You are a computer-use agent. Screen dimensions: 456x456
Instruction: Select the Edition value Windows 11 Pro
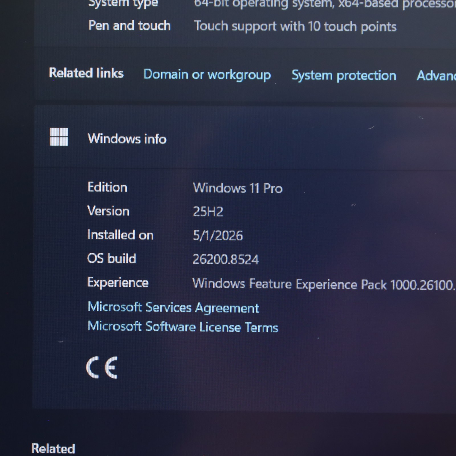[x=238, y=188]
